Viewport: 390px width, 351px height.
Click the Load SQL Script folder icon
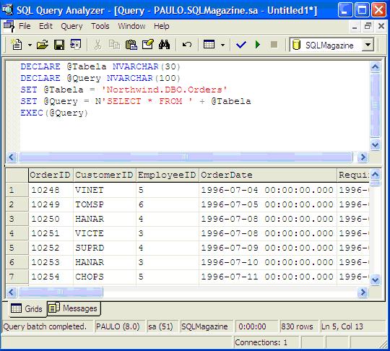(43, 45)
